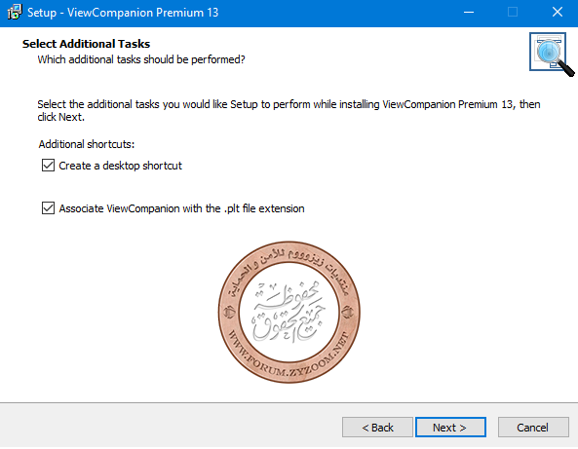Screen dimensions: 578x449
Task: Cancel the installation
Action: [533, 428]
